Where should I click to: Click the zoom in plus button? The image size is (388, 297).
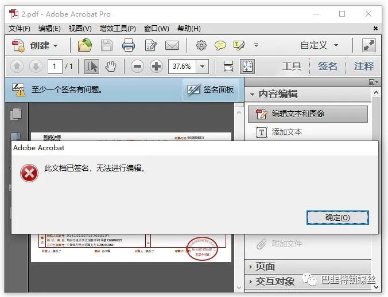click(x=156, y=66)
